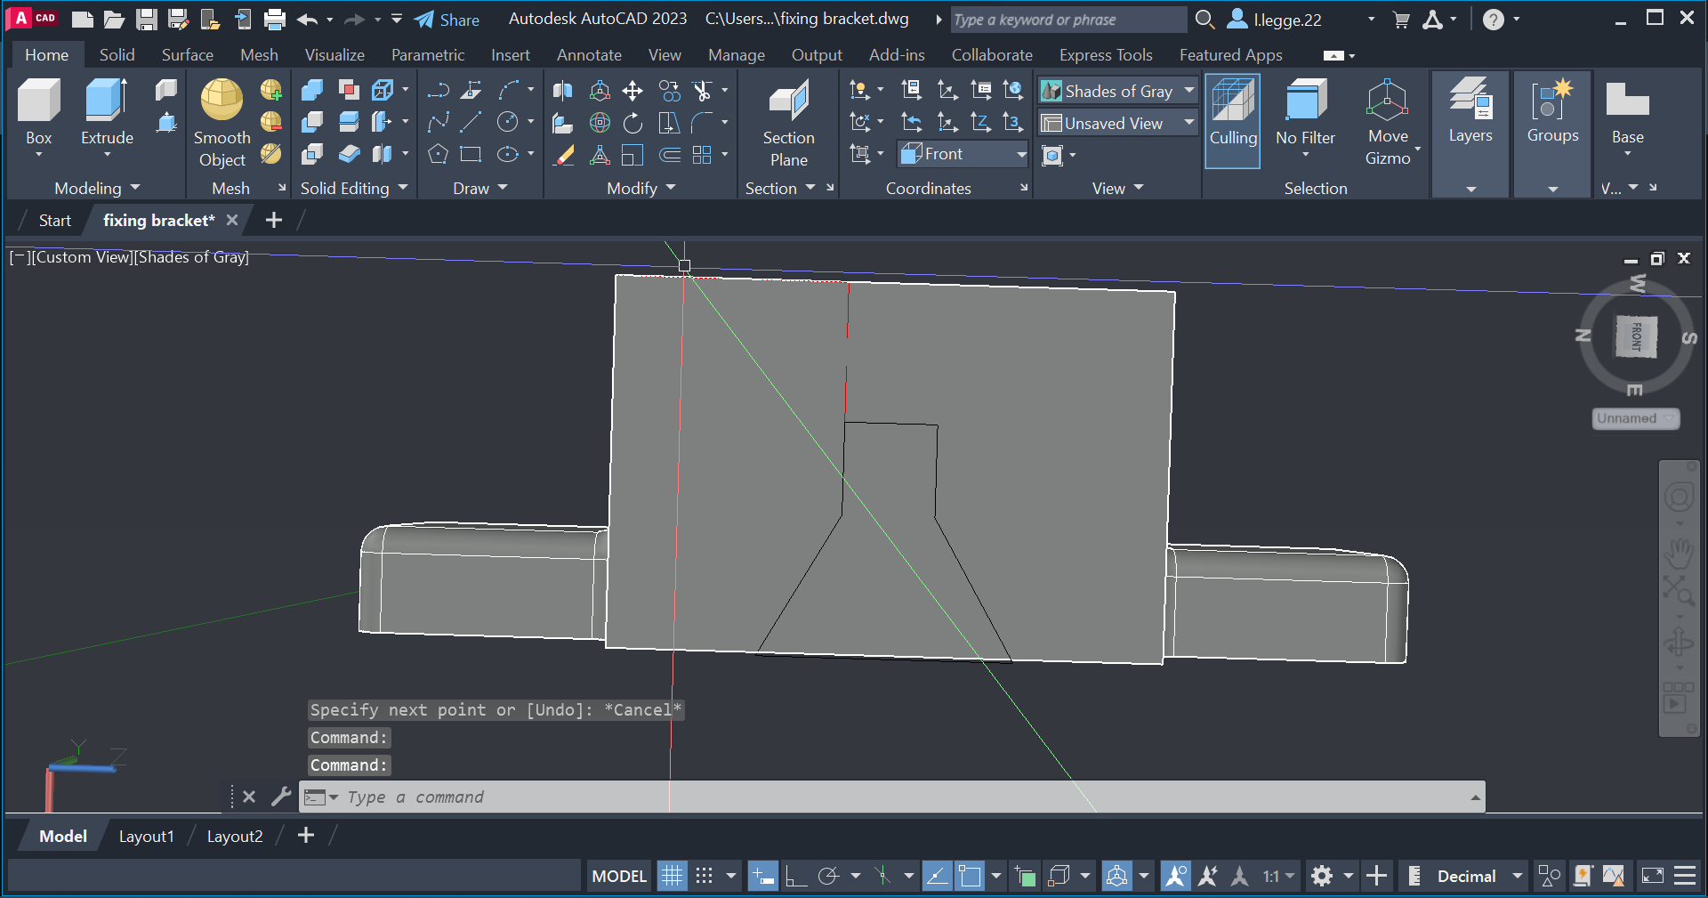
Task: Switch to the Layout1 tab
Action: (147, 836)
